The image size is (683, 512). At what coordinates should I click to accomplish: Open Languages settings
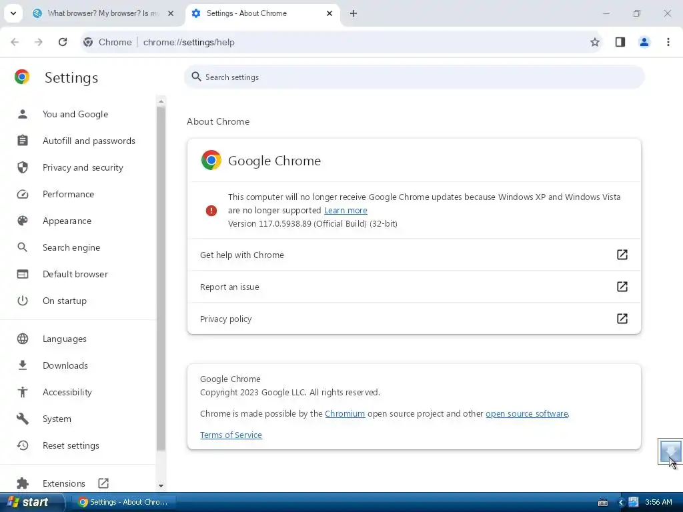point(65,339)
